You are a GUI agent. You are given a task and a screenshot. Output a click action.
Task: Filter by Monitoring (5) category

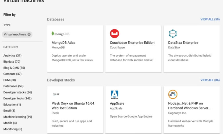click(13, 129)
